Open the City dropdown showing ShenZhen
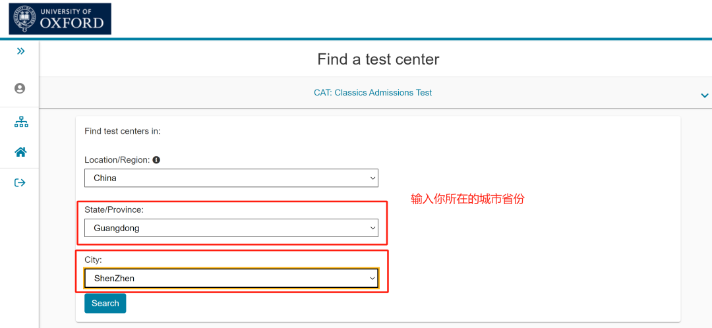Viewport: 712px width, 328px height. click(231, 279)
